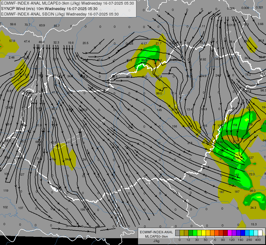Viewport: 266px width, 245px height.
Task: Click the map value 145
Action: click(x=159, y=110)
